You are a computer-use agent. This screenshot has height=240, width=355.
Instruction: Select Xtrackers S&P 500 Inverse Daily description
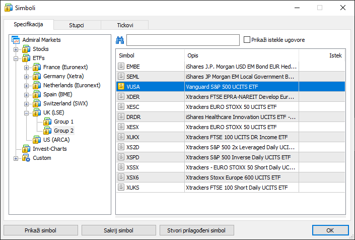(238, 157)
